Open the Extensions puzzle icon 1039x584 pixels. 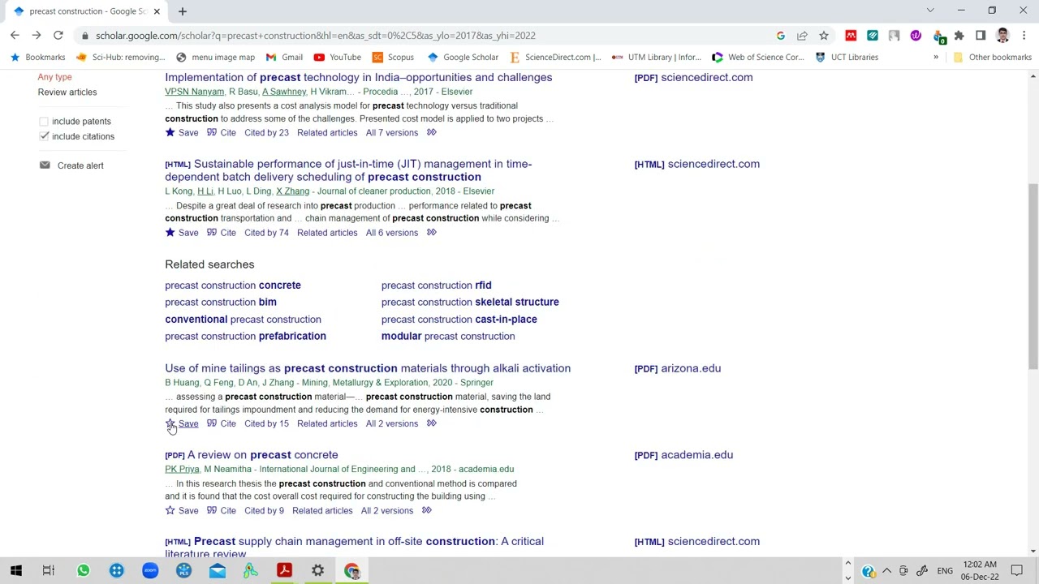click(959, 36)
